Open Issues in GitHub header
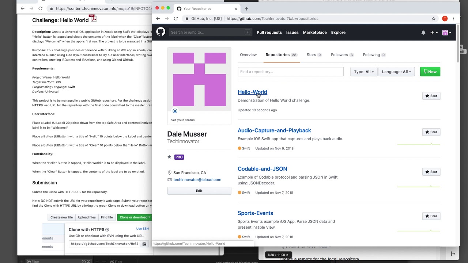This screenshot has width=468, height=263. click(x=292, y=33)
